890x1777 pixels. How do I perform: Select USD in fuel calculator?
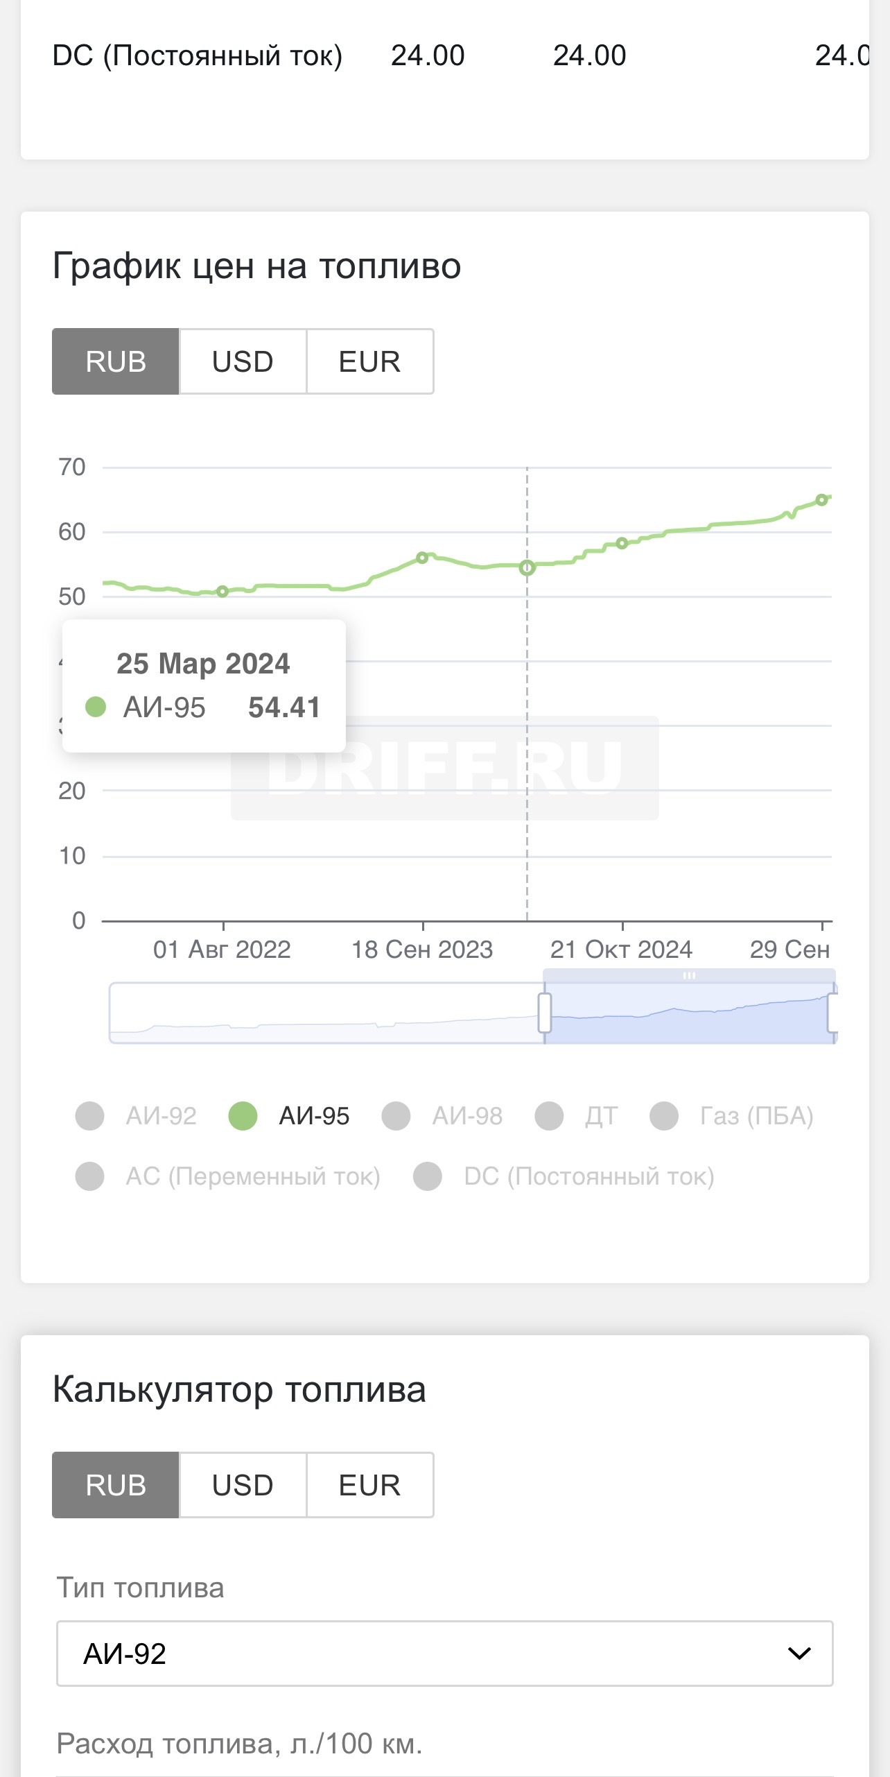coord(243,1486)
